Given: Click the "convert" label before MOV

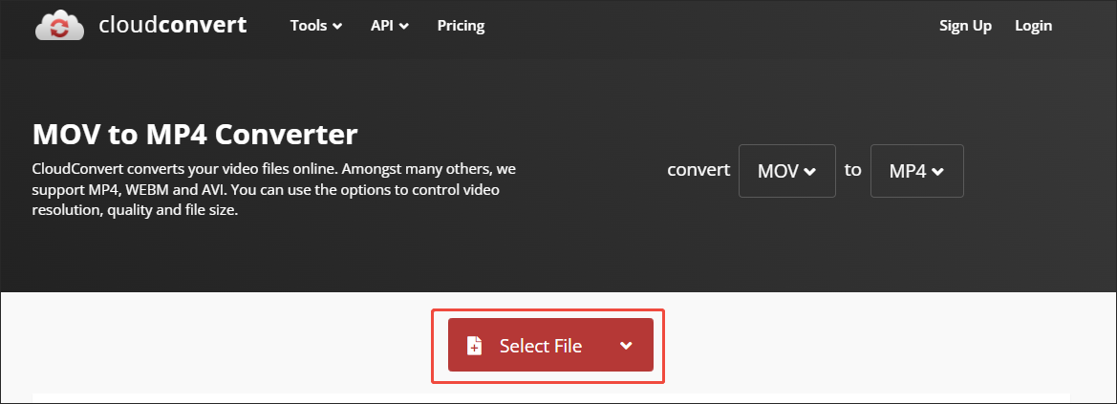Looking at the screenshot, I should [698, 171].
